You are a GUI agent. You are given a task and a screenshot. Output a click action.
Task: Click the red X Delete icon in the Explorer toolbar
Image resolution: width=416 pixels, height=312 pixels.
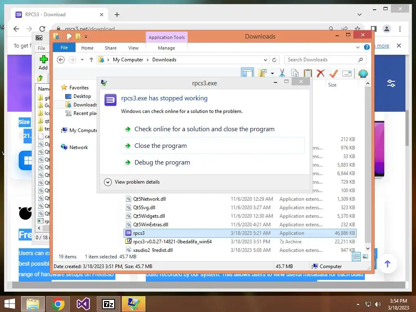point(321,73)
